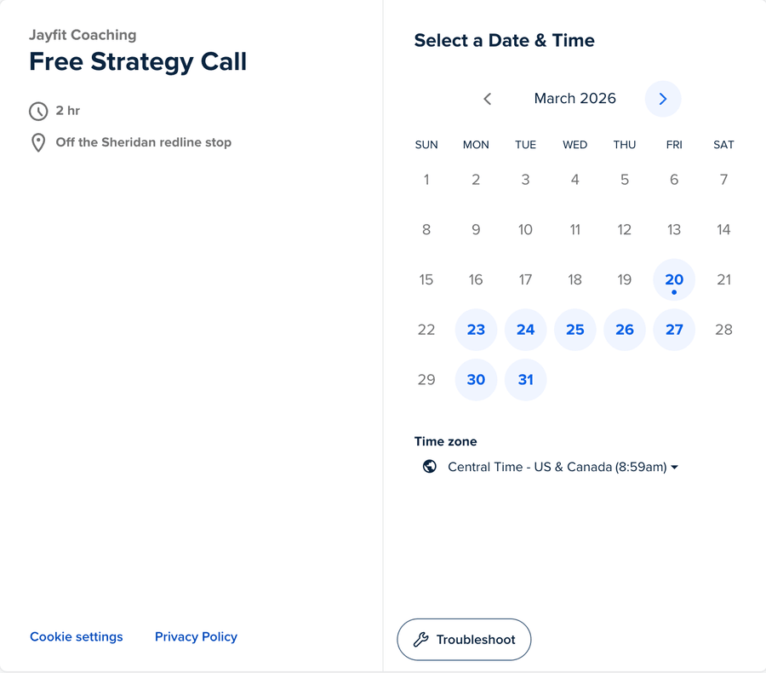Viewport: 766px width, 673px height.
Task: Click the dot indicator under March 20
Action: pyautogui.click(x=673, y=291)
